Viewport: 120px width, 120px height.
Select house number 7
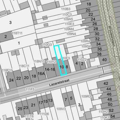coord(66,100)
